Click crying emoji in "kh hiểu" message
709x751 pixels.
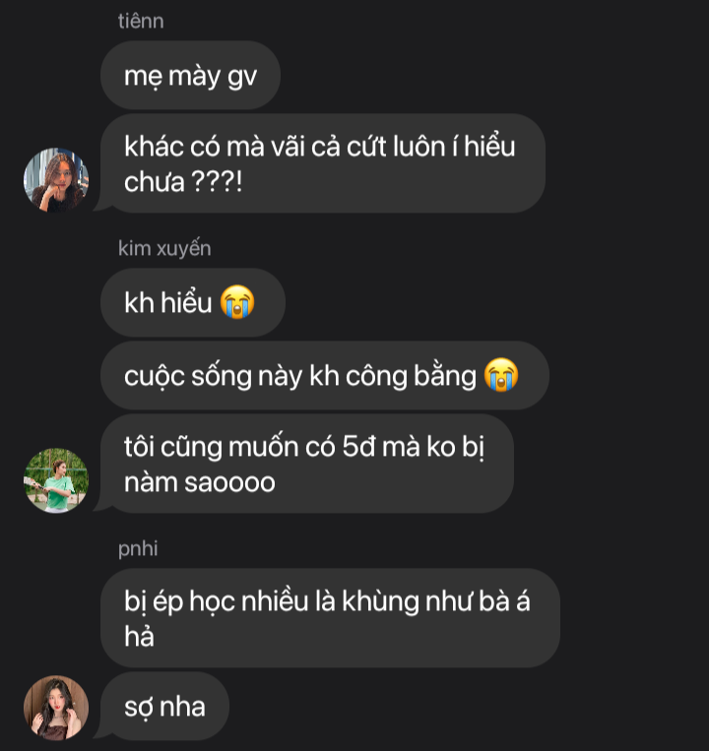pos(237,302)
